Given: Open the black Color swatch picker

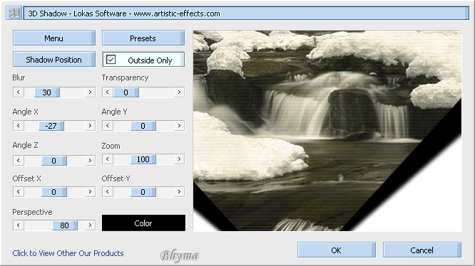Looking at the screenshot, I should coord(143,223).
